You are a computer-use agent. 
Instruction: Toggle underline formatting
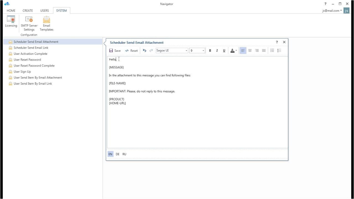point(224,51)
